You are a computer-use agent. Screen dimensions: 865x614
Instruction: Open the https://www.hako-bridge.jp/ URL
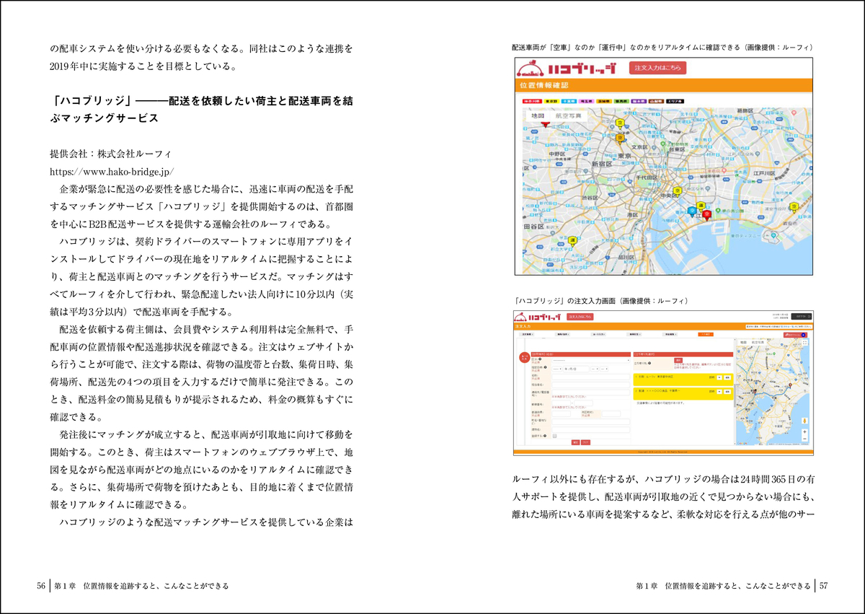click(112, 172)
